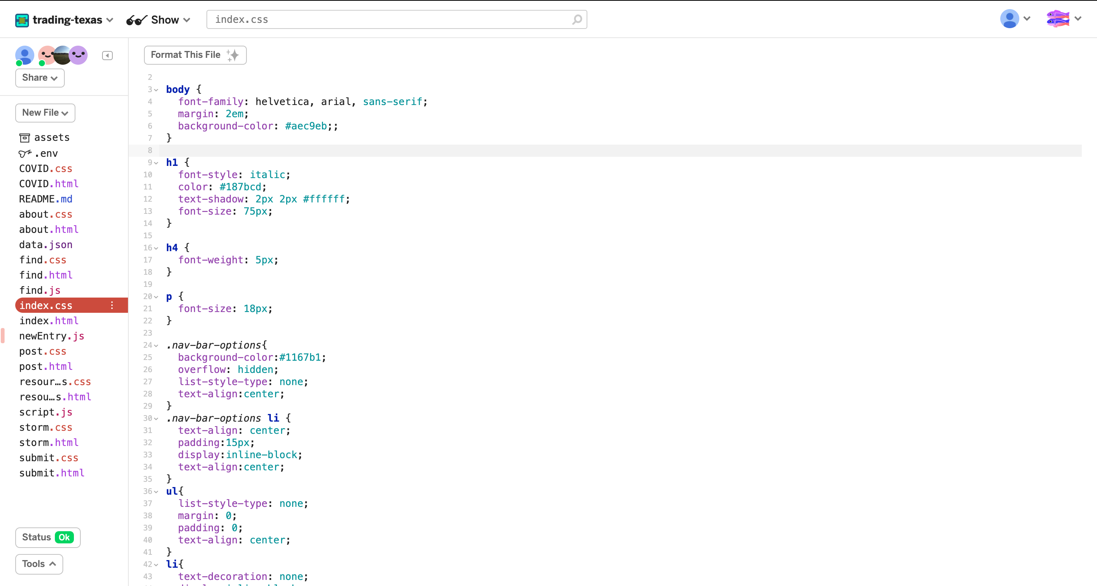The height and width of the screenshot is (586, 1097).
Task: Click the sparkle icon on Format button
Action: tap(233, 55)
